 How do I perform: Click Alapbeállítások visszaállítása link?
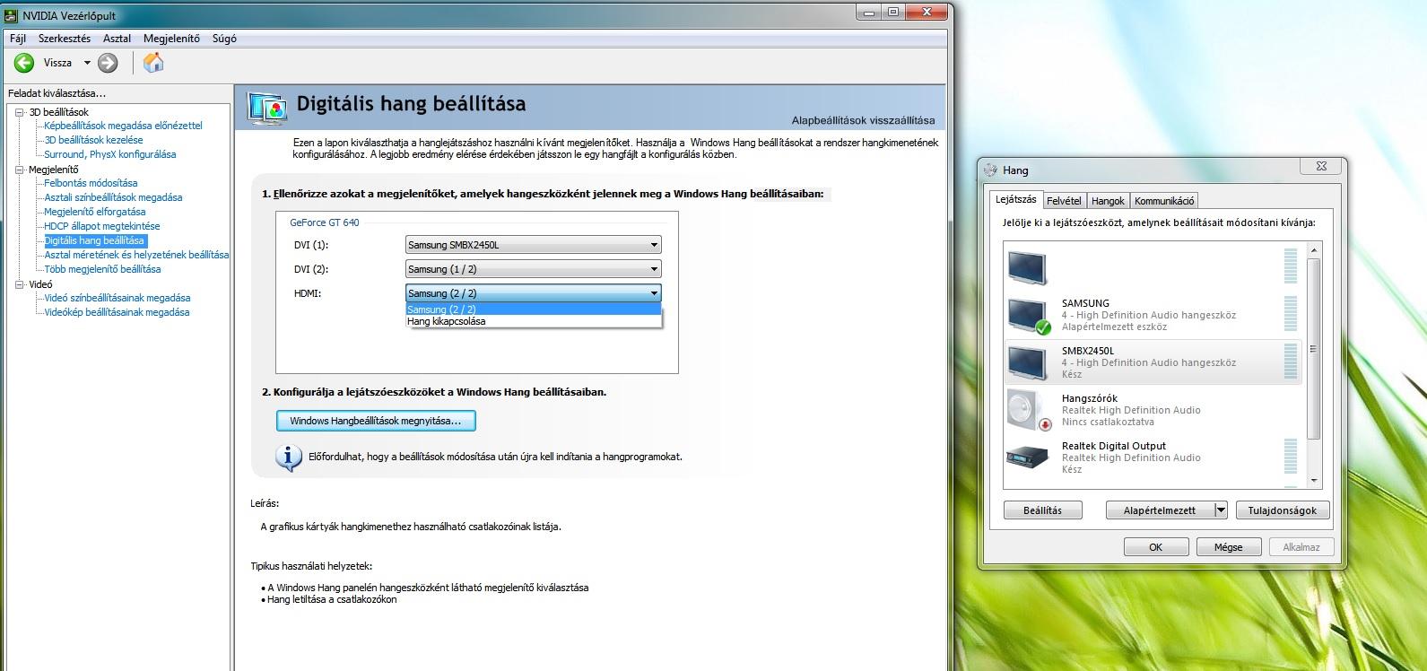pos(863,120)
